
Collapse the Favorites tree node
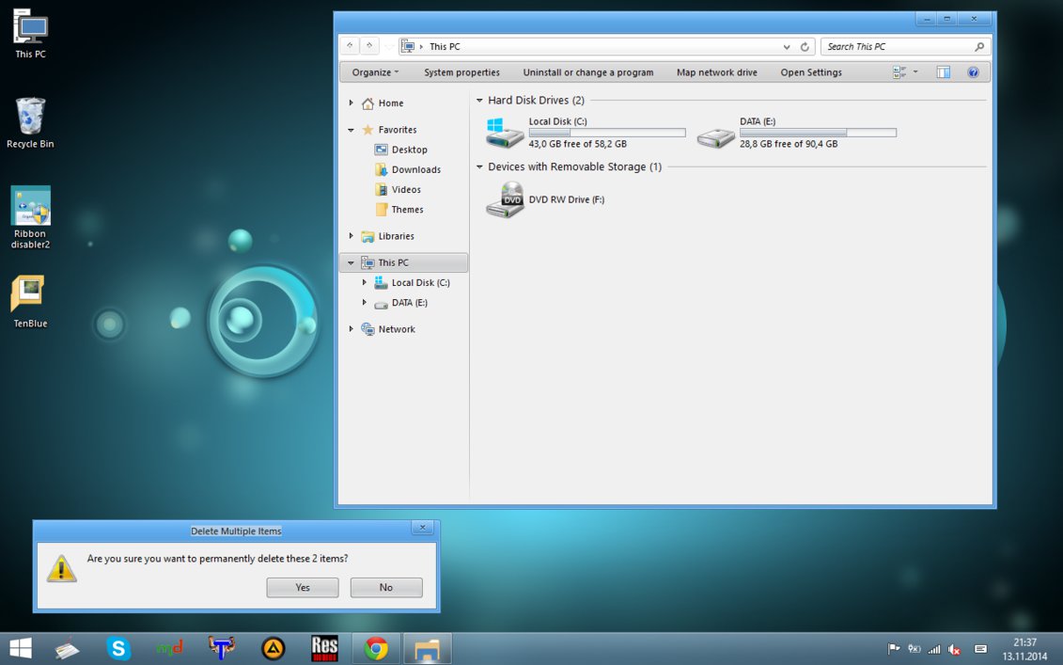point(352,130)
